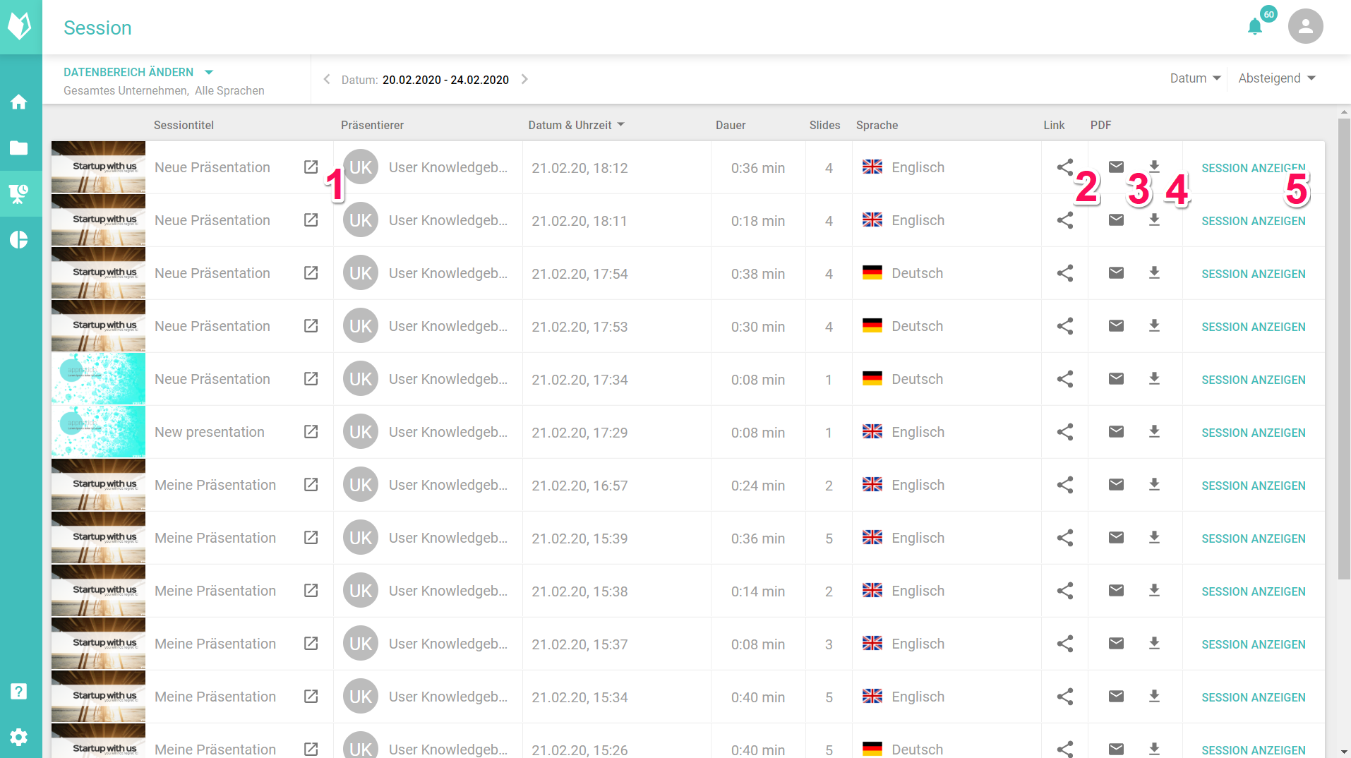Go to the next date range arrow
Viewport: 1351px width, 758px height.
[524, 79]
